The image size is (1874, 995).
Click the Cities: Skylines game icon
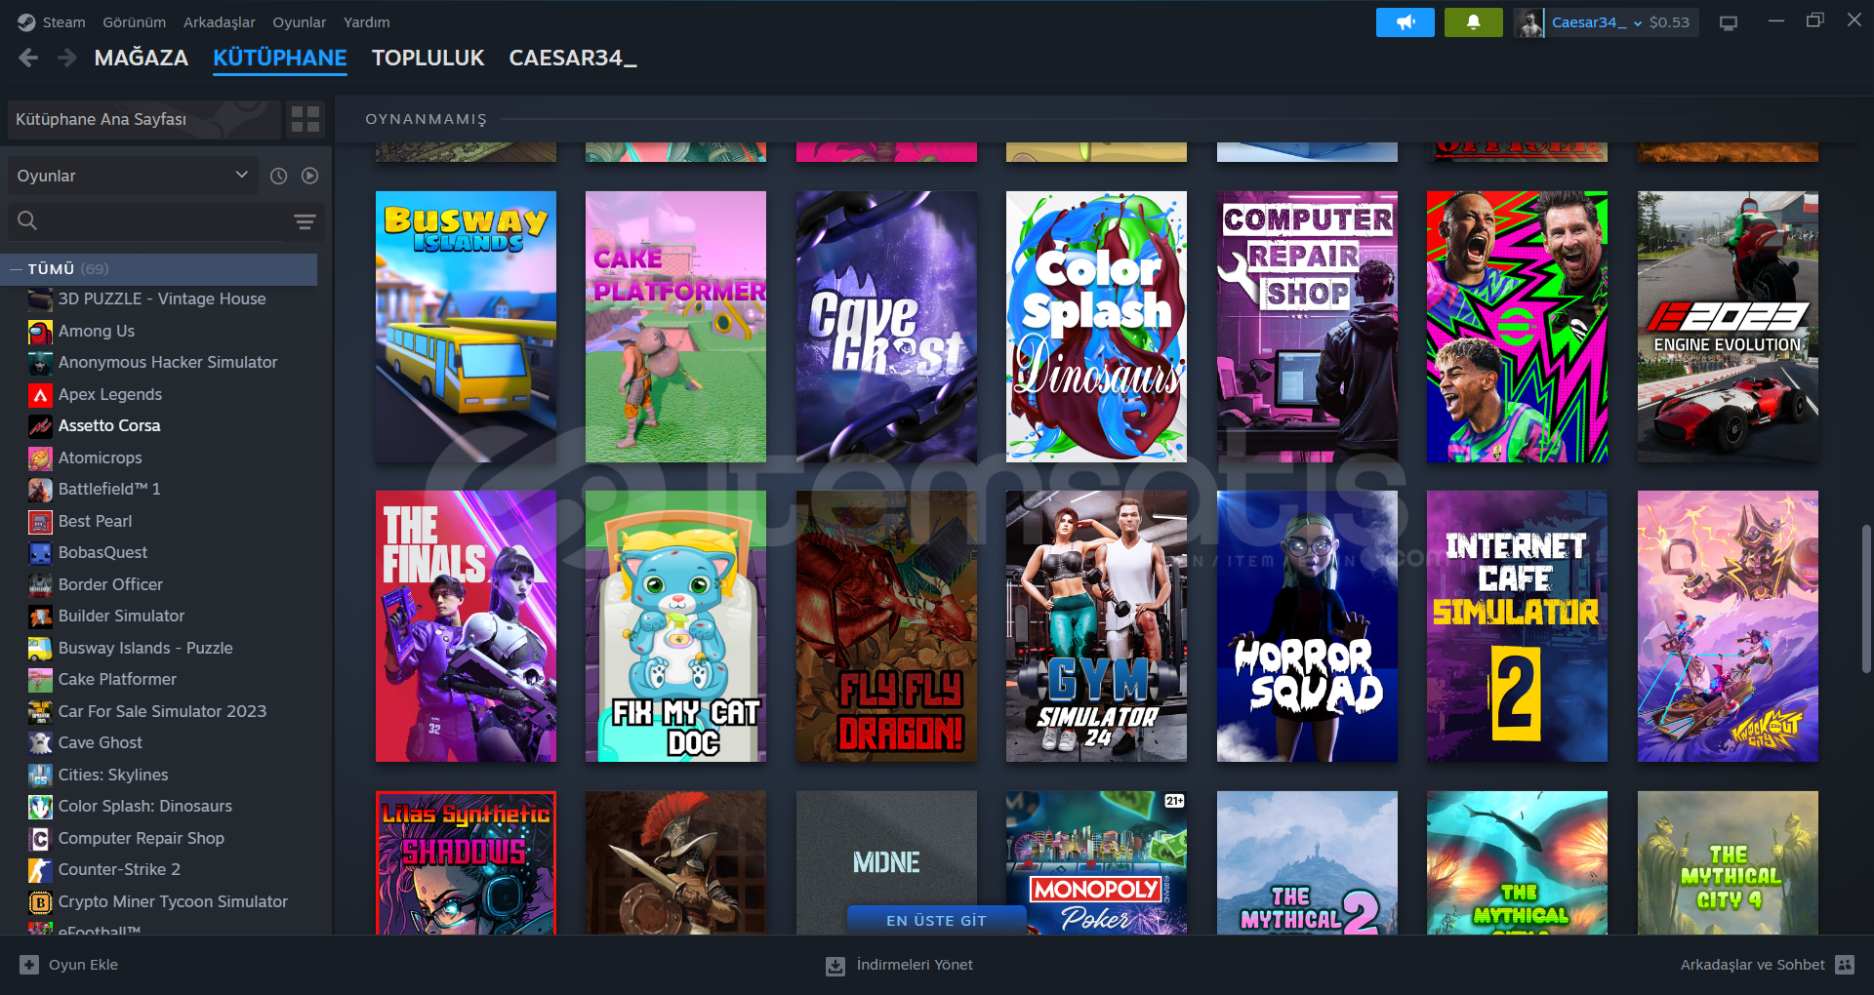tap(40, 776)
